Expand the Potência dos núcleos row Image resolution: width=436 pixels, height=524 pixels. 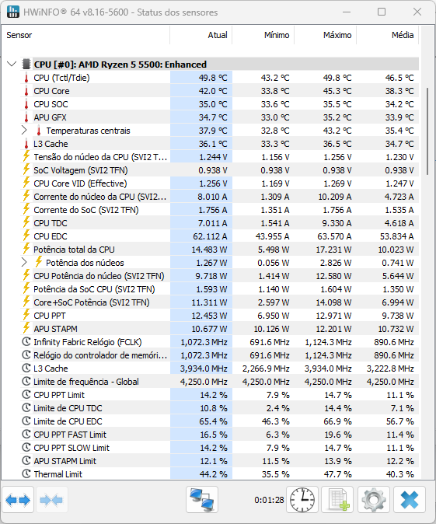[x=24, y=262]
